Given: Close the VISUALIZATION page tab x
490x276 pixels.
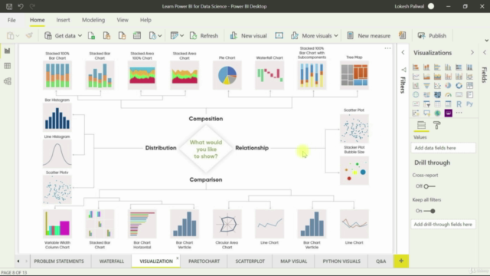Looking at the screenshot, I should pyautogui.click(x=177, y=258).
